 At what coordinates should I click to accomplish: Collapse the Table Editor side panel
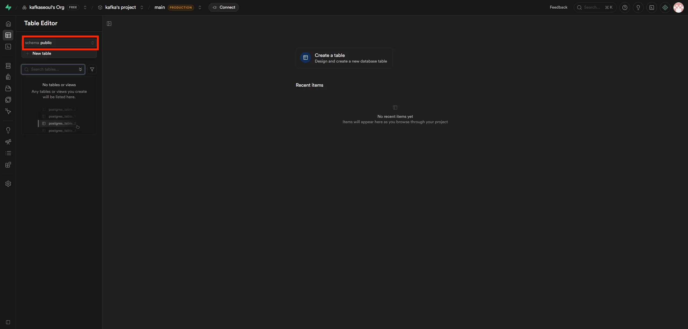pyautogui.click(x=109, y=24)
